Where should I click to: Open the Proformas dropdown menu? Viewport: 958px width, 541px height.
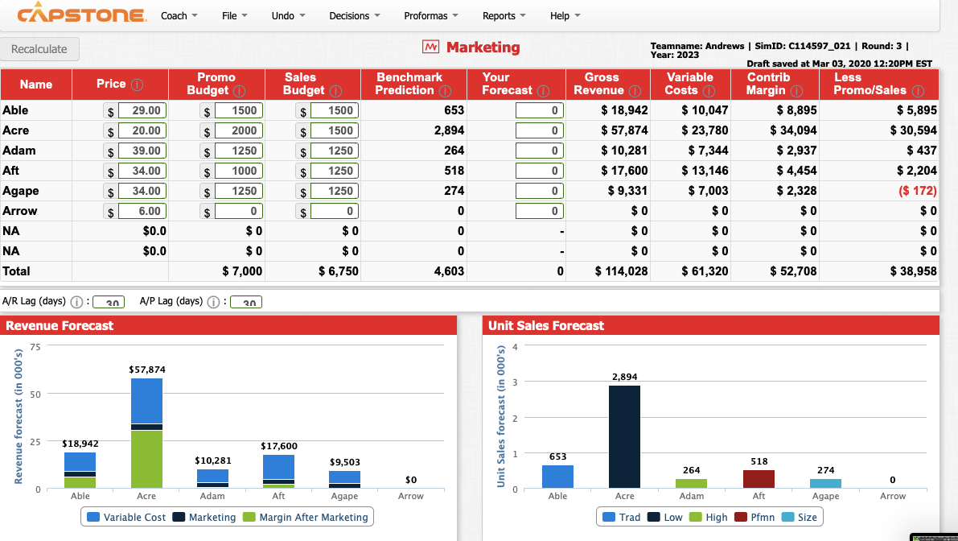coord(429,15)
